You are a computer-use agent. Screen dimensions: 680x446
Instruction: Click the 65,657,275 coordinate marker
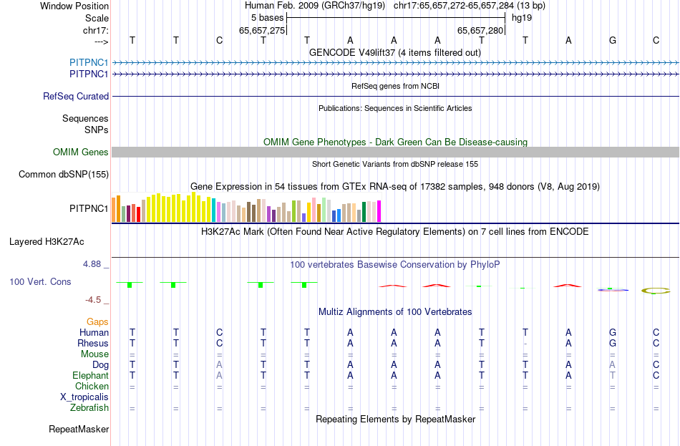point(262,30)
